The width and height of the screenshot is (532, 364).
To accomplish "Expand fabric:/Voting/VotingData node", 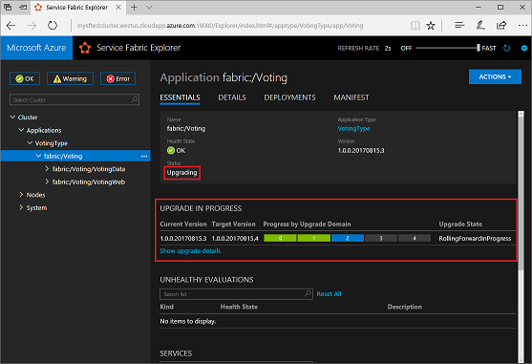I will click(47, 168).
